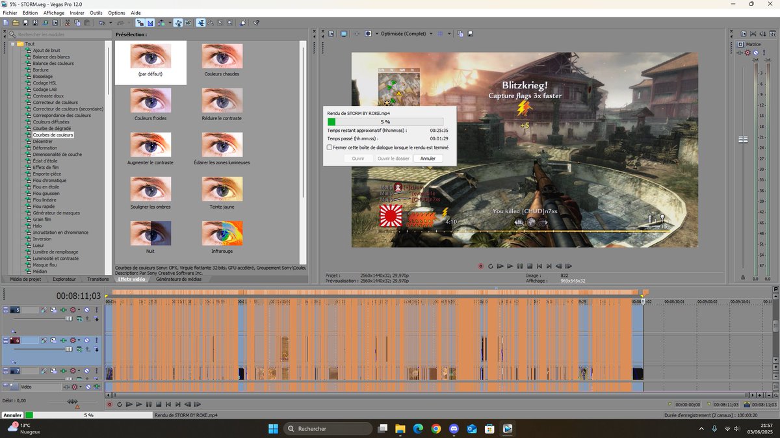Image resolution: width=780 pixels, height=438 pixels.
Task: Open the Outils menu
Action: coord(96,13)
